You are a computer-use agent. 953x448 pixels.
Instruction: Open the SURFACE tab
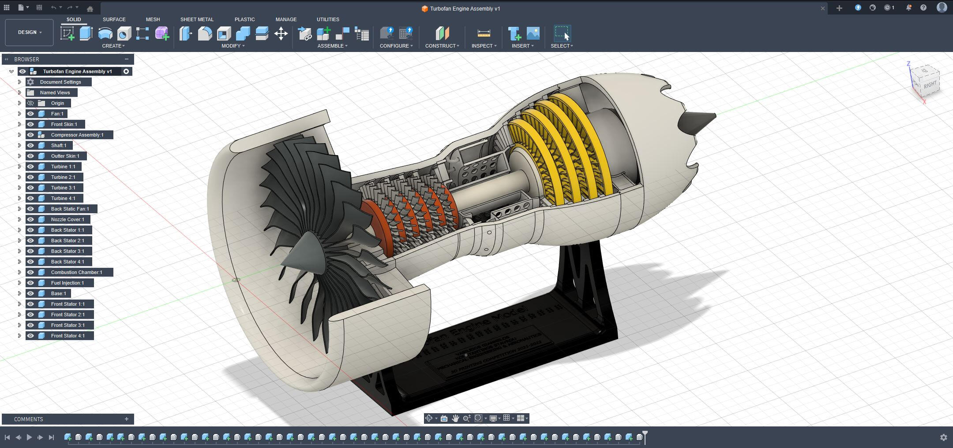tap(114, 19)
